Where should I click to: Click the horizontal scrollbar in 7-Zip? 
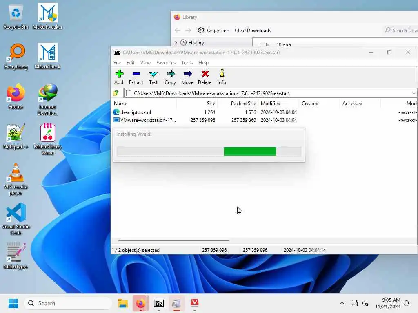pos(174,240)
